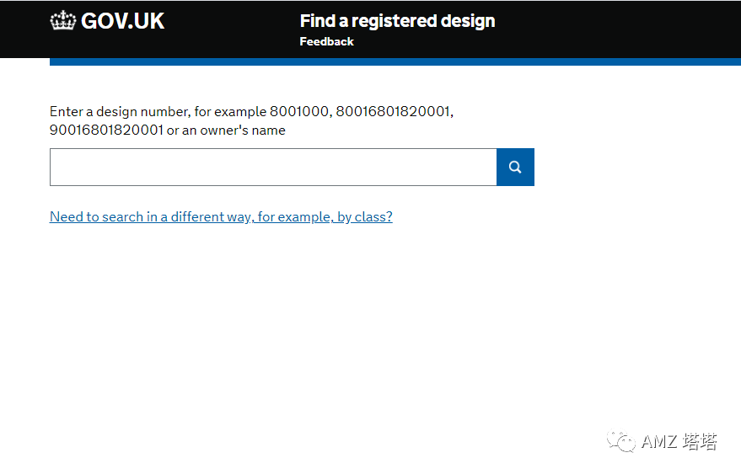Focus the design number search field
The width and height of the screenshot is (741, 474).
point(273,168)
